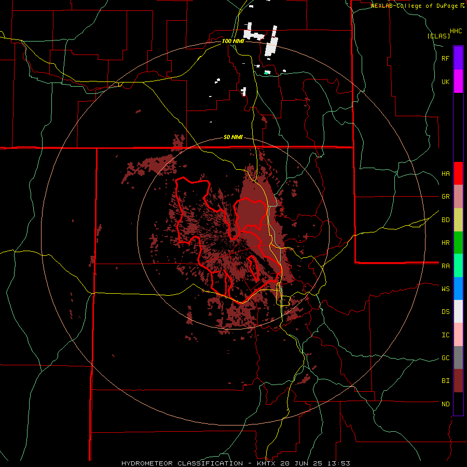
Task: Click the white DS color swatch
Action: tap(458, 311)
